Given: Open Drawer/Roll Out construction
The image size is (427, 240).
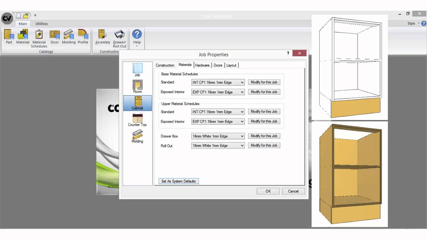Looking at the screenshot, I should tap(119, 39).
